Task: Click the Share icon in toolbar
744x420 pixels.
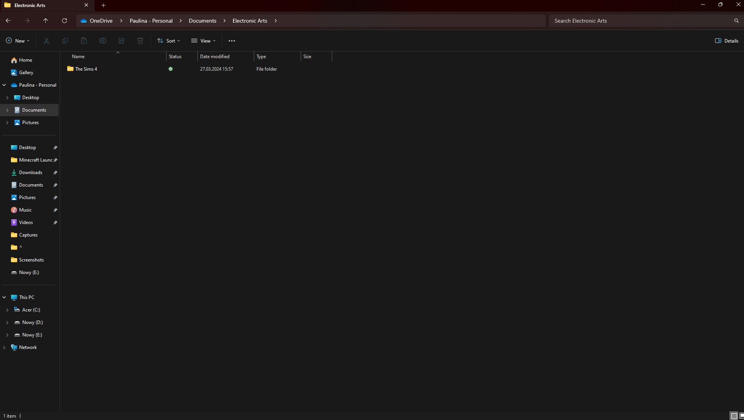Action: click(x=122, y=41)
